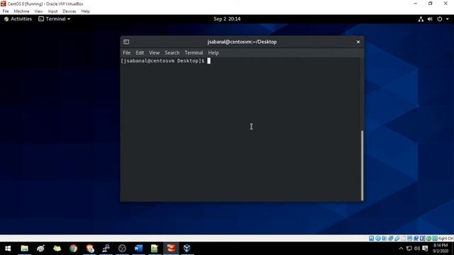Open the Terminal app menu in top bar
Viewport: 454px width, 255px height.
(x=55, y=19)
